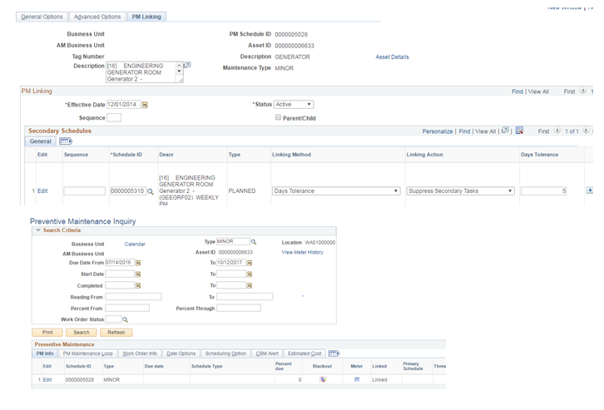Pop out the Description text box
This screenshot has width=604, height=410.
(187, 65)
